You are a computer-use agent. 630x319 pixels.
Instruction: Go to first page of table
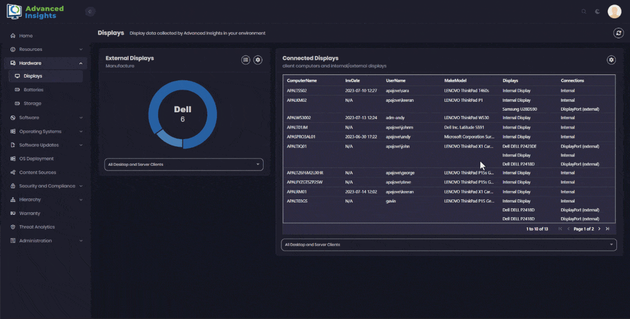[x=561, y=229]
